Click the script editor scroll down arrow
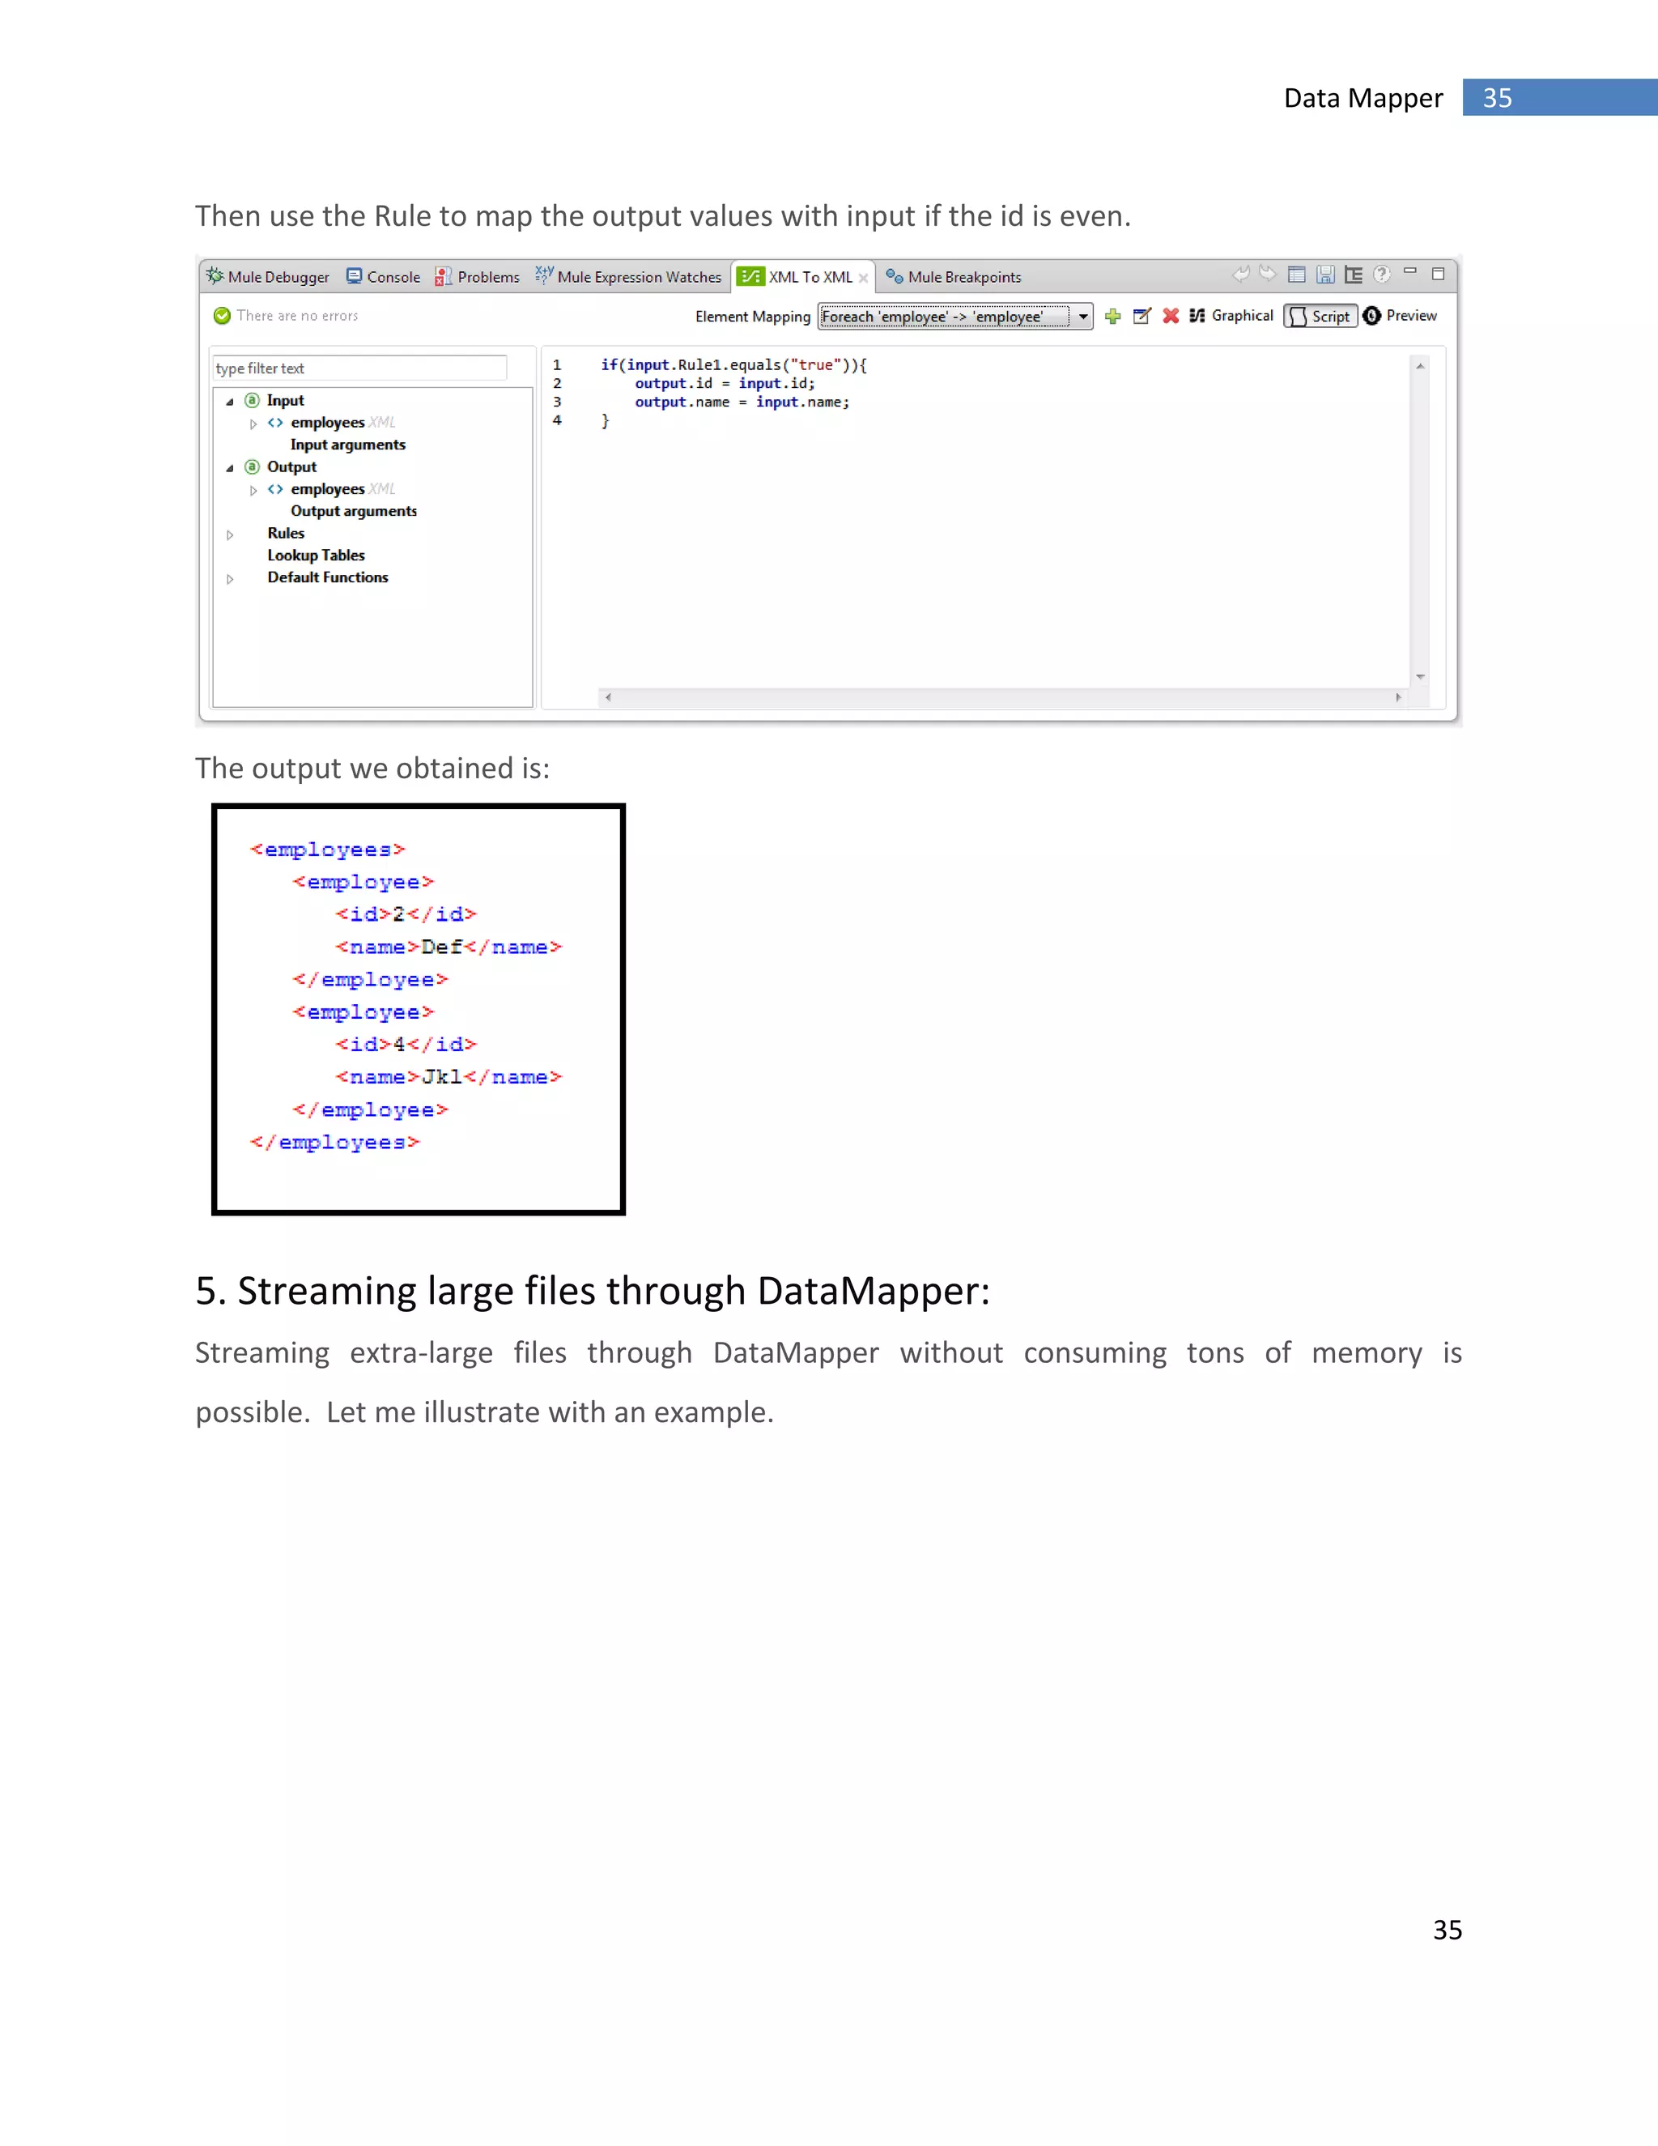1658x2146 pixels. tap(1420, 677)
